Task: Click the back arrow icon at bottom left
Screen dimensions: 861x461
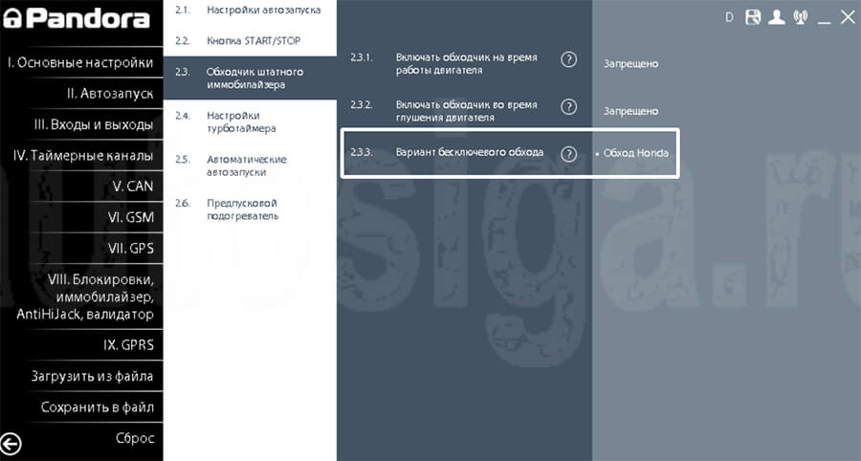Action: click(x=11, y=443)
